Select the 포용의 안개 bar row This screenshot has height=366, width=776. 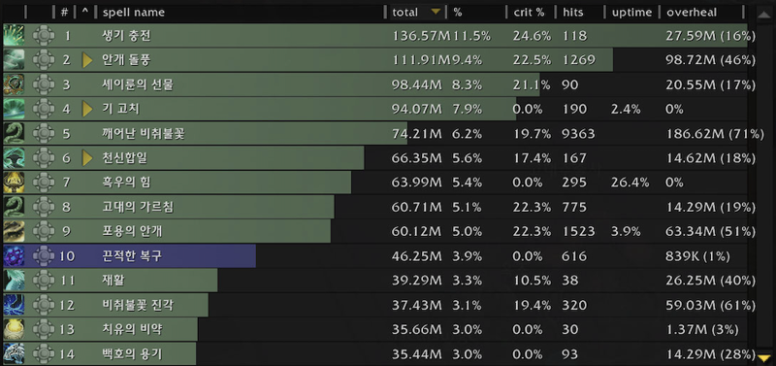coord(374,231)
